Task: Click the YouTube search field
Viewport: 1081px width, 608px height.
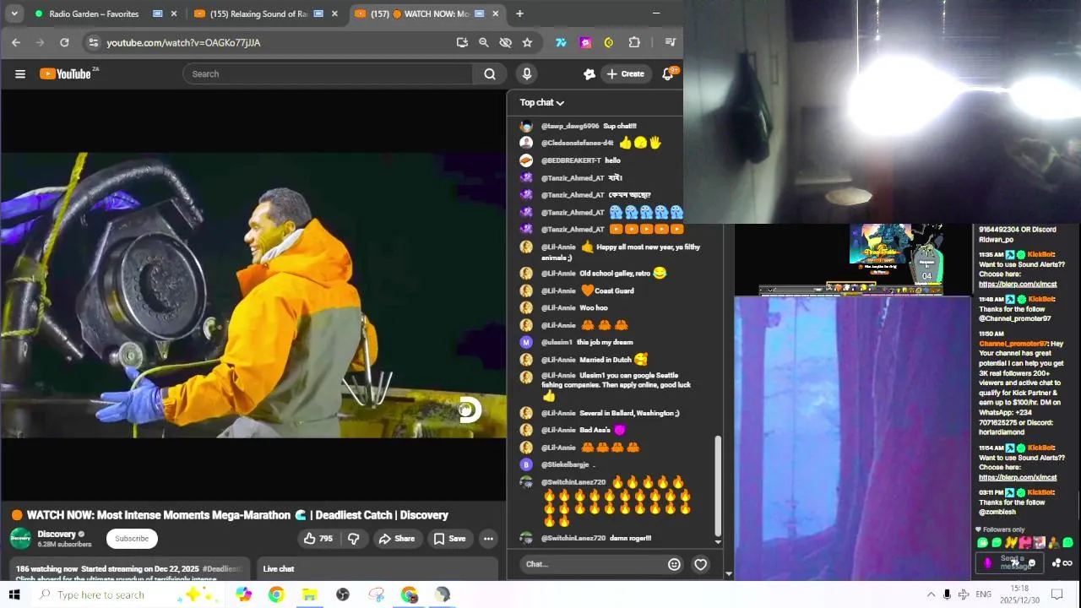Action: (328, 74)
